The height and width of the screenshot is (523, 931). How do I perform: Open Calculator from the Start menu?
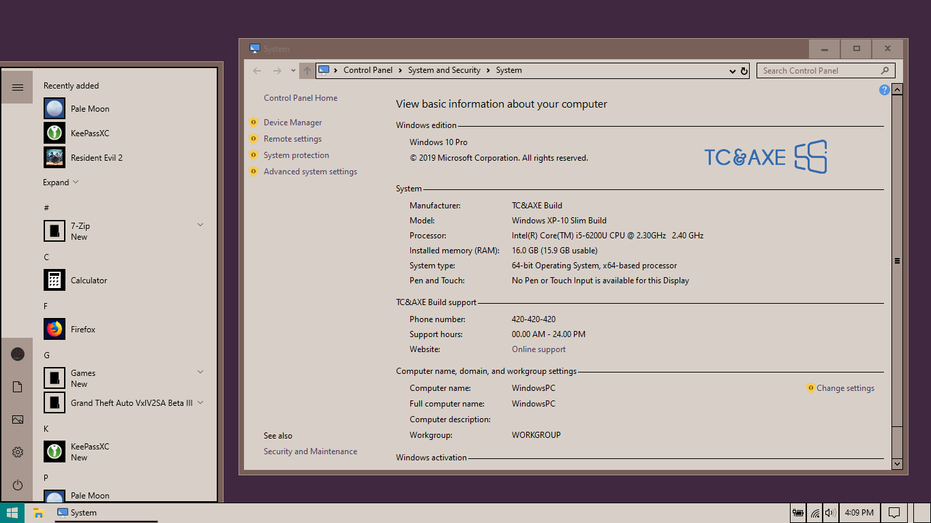tap(89, 280)
